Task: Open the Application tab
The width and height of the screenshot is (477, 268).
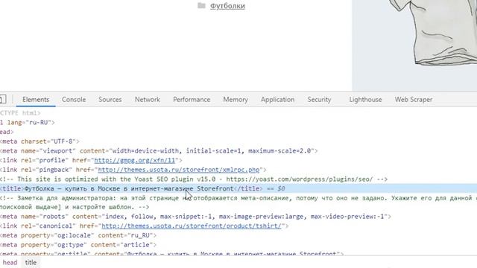Action: coord(277,100)
